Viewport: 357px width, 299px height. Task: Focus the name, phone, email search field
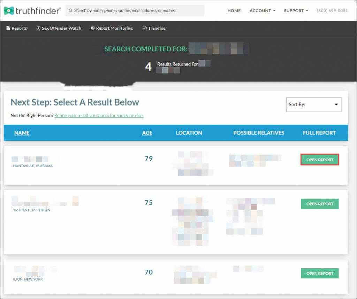pyautogui.click(x=135, y=10)
